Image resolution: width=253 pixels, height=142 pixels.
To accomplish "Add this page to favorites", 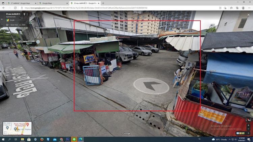I will click(x=225, y=8).
